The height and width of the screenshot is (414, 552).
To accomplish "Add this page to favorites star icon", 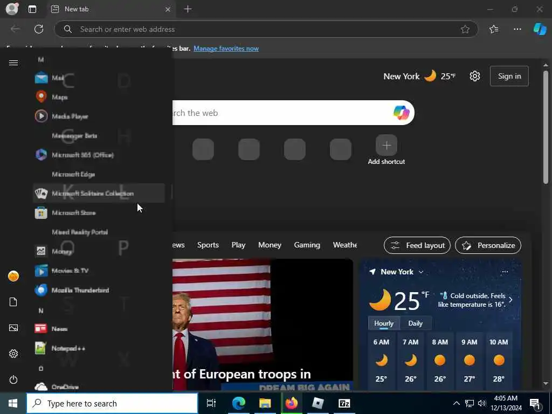I will point(465,29).
